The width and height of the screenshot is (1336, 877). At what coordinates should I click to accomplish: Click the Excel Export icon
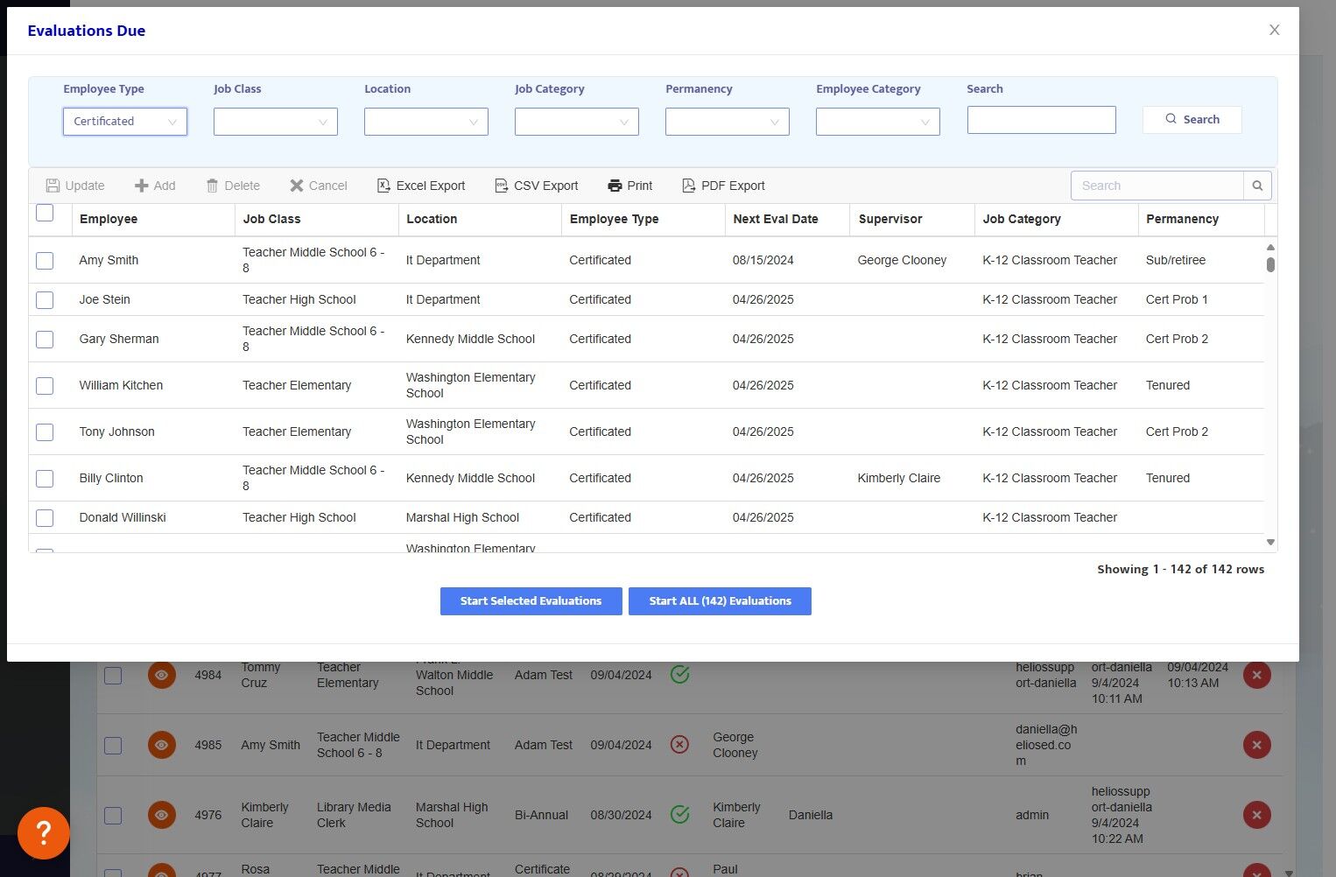[x=383, y=186]
